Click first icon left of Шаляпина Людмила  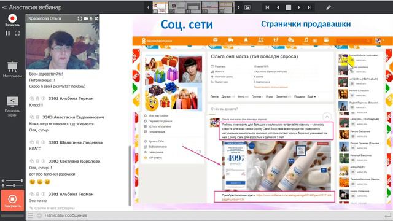click(31, 142)
